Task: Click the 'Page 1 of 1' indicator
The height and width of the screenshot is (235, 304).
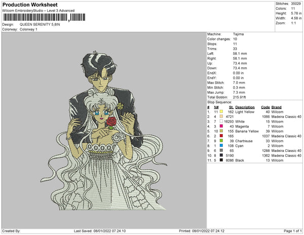Action: [293, 231]
